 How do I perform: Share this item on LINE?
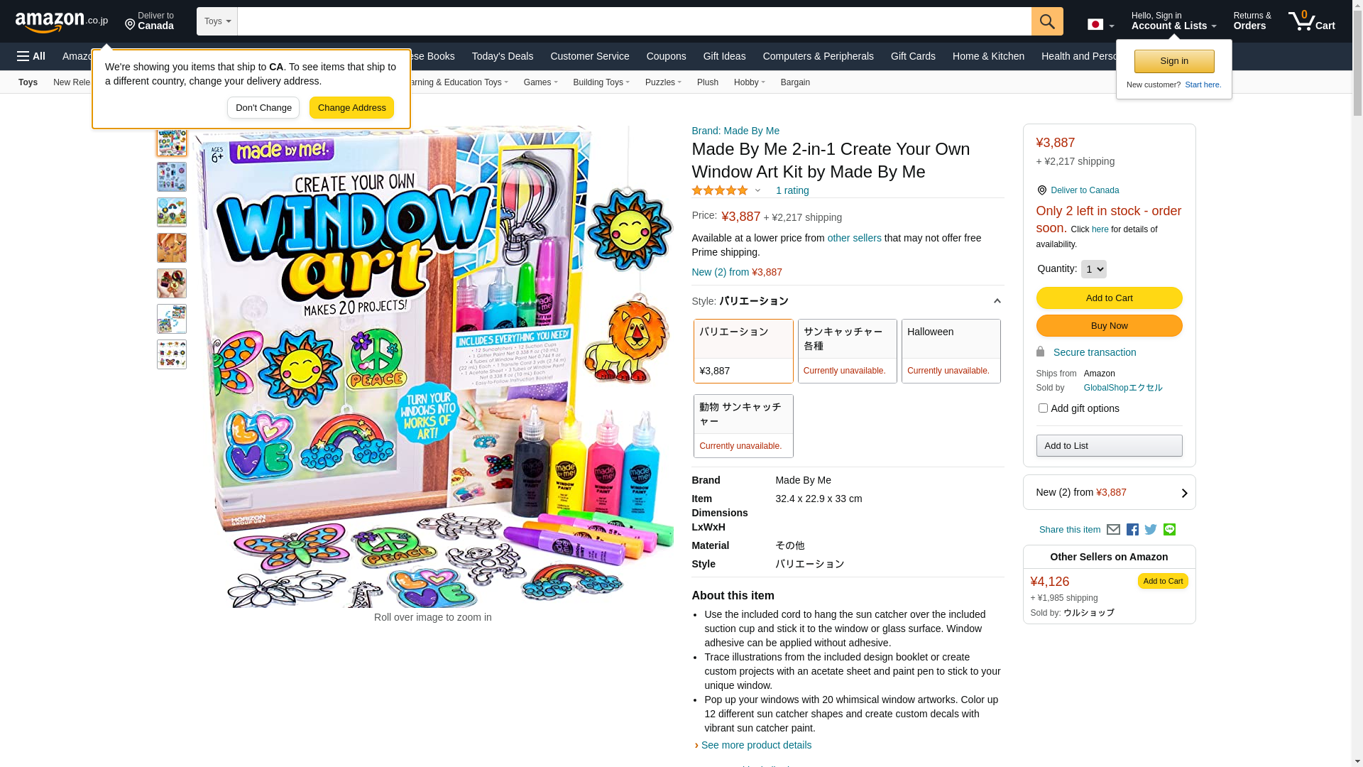[x=1169, y=530]
